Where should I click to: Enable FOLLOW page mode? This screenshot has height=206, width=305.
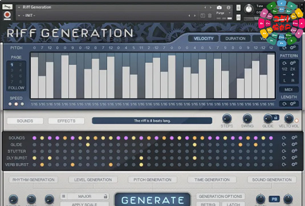(x=17, y=88)
